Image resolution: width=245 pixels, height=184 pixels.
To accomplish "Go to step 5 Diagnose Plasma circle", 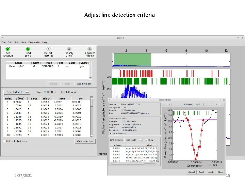I will pyautogui.click(x=90, y=49).
